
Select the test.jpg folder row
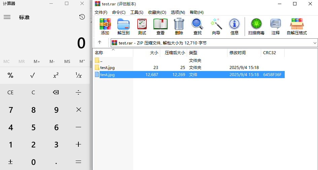[189, 67]
